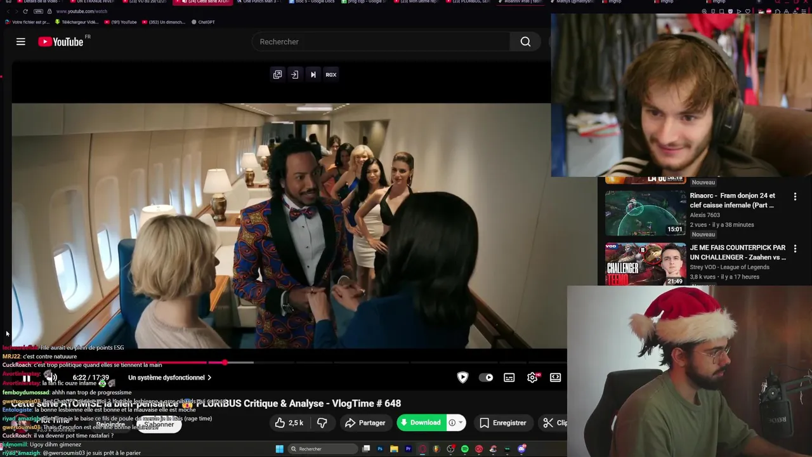
Task: Open chapter 'Un système dysfonctionnel'
Action: pos(169,378)
